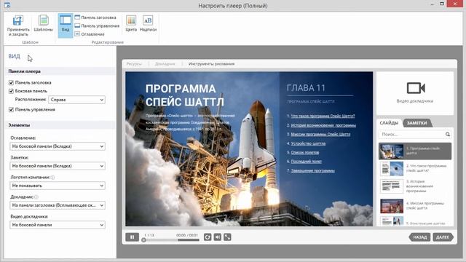Viewport: 466px width, 262px height.
Task: Click the app icon in title bar
Action: click(7, 5)
